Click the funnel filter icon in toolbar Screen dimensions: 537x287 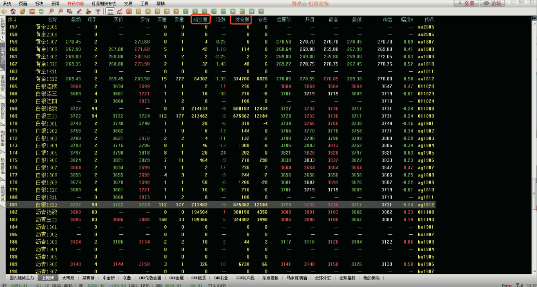(x=98, y=10)
